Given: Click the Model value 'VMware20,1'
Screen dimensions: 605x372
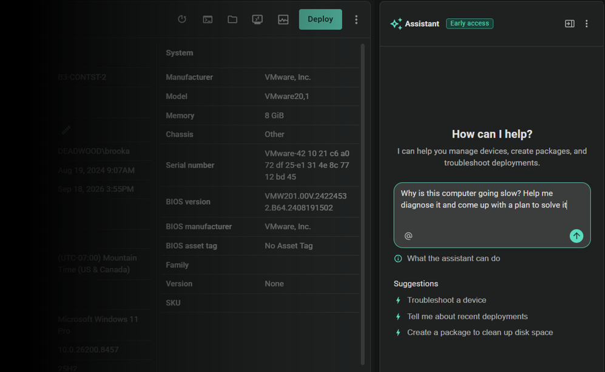Looking at the screenshot, I should pos(286,96).
